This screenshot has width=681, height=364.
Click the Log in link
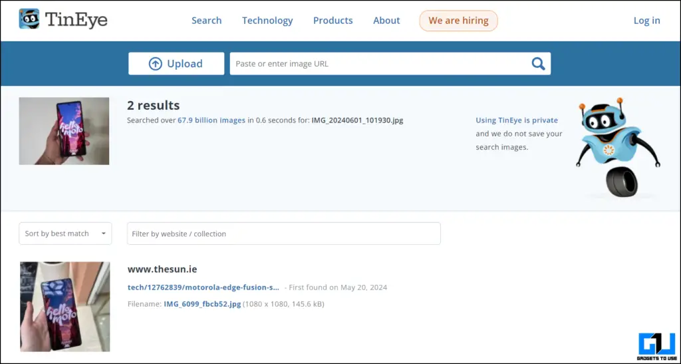[x=646, y=21]
